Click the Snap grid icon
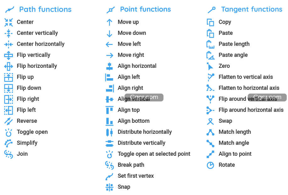This screenshot has width=288, height=195. point(109,187)
